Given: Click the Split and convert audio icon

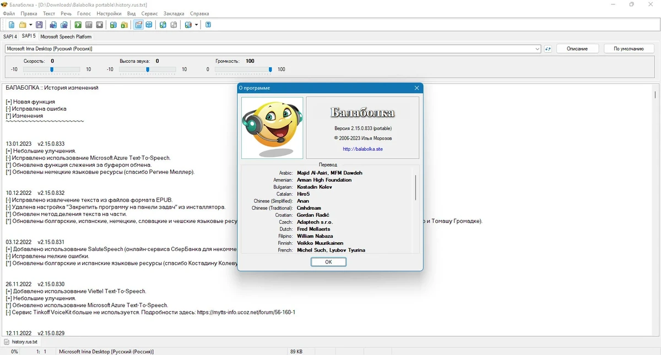Looking at the screenshot, I should (x=64, y=25).
